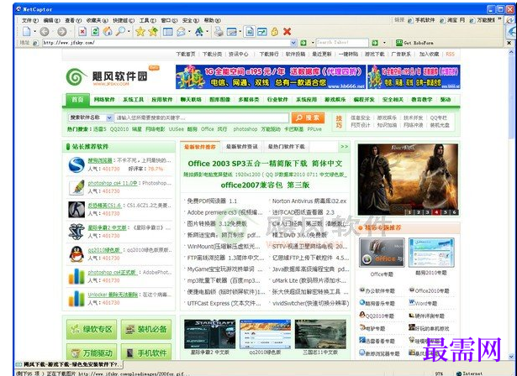Click the blue letter A text size icon
The height and width of the screenshot is (376, 517).
point(199,32)
